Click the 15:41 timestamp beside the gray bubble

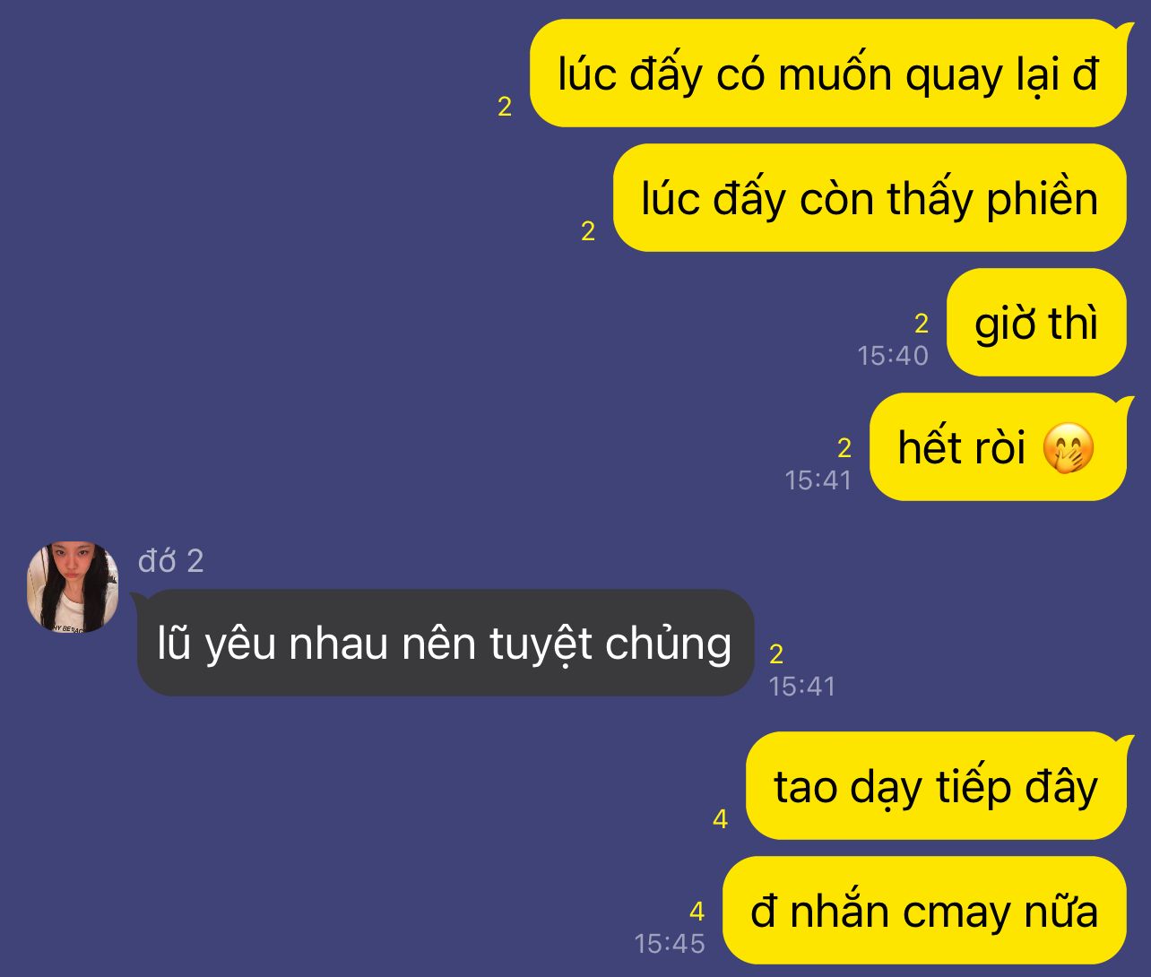click(802, 687)
